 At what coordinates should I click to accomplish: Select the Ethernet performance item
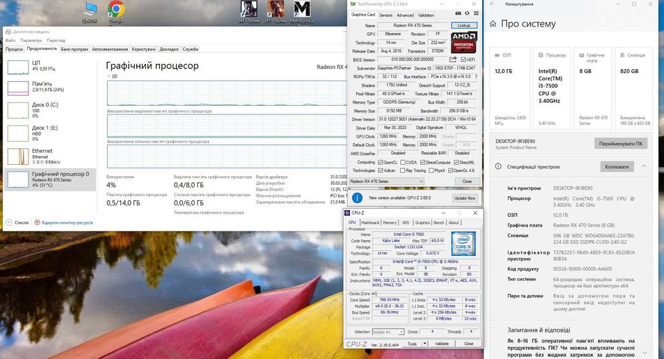coord(50,156)
